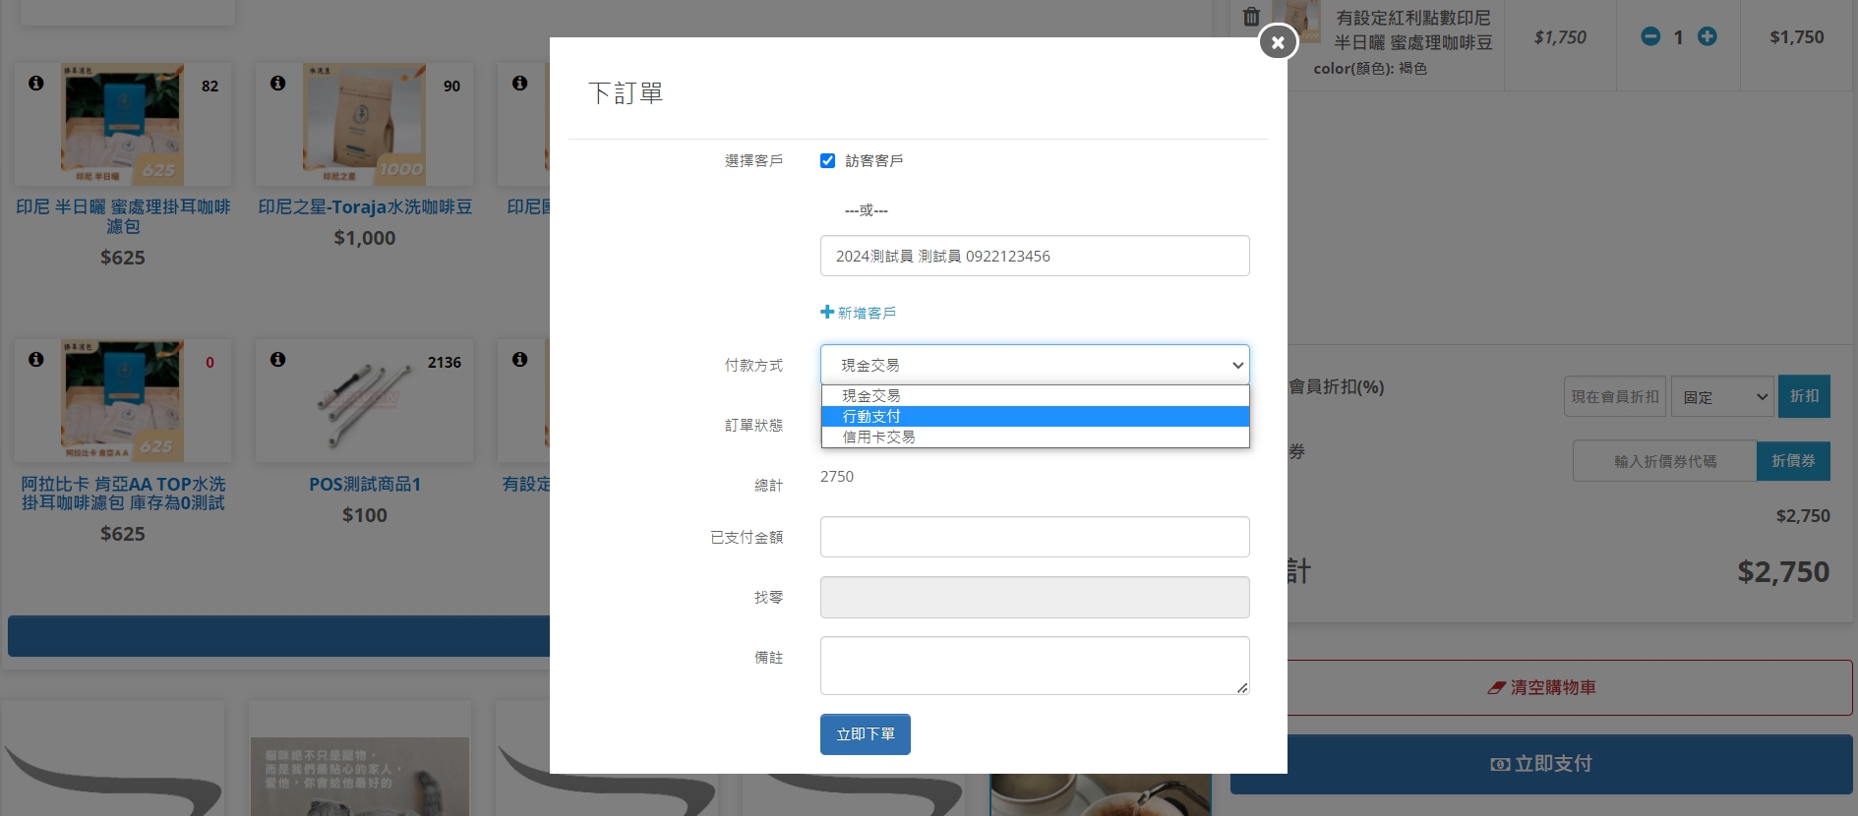The width and height of the screenshot is (1858, 816).
Task: Click the customer search field with 2024測試員
Action: point(1035,256)
